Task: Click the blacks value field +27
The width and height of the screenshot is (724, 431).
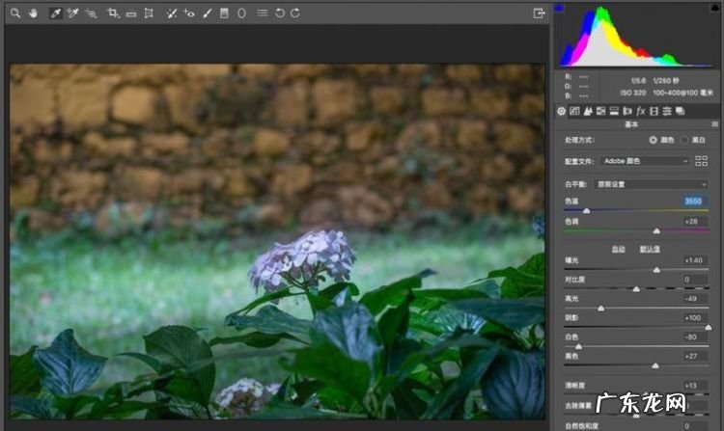Action: click(694, 356)
